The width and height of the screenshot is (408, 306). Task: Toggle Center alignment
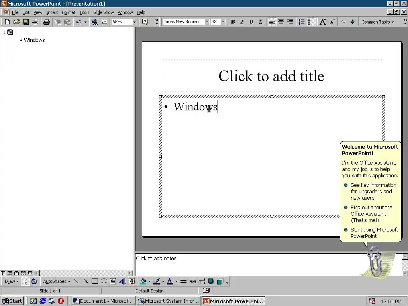tap(281, 22)
